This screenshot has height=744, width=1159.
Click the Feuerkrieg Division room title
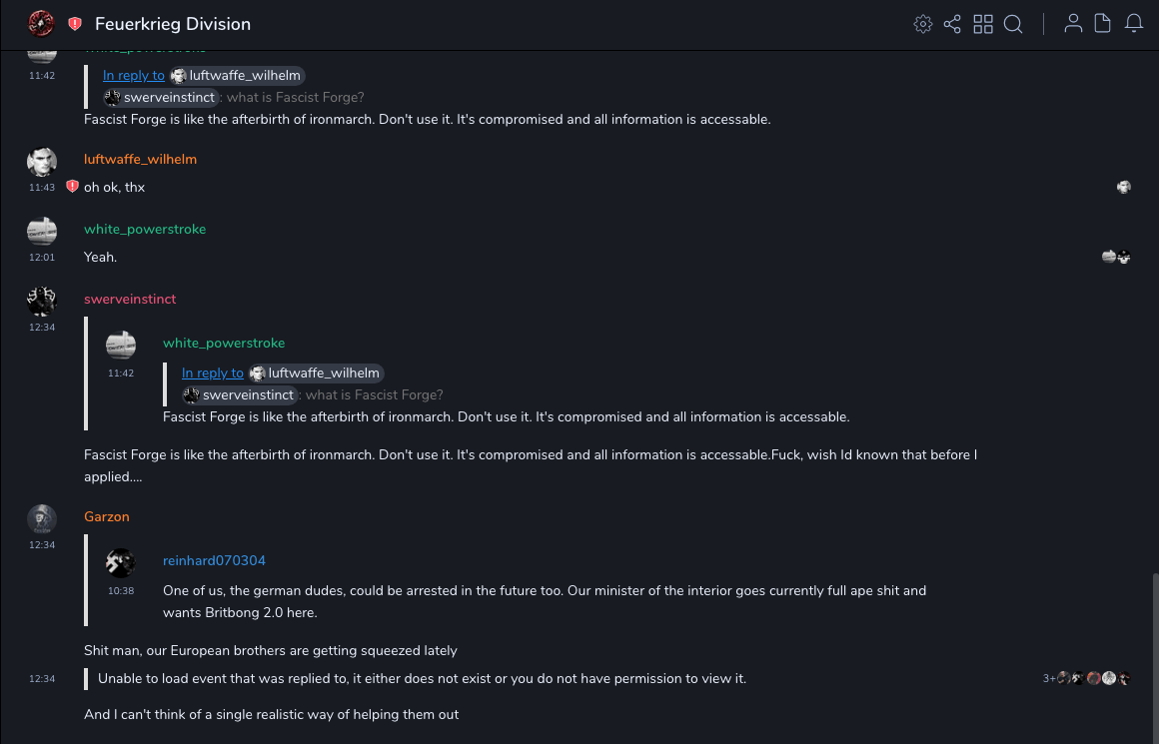point(173,24)
